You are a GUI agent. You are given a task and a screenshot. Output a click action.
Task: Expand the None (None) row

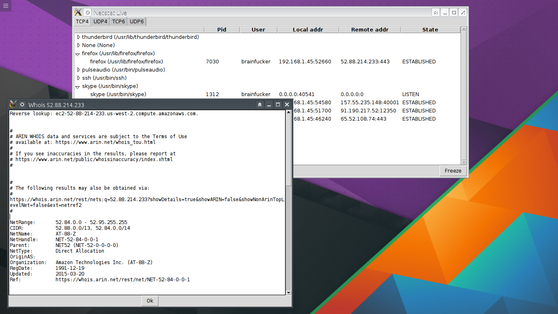78,45
